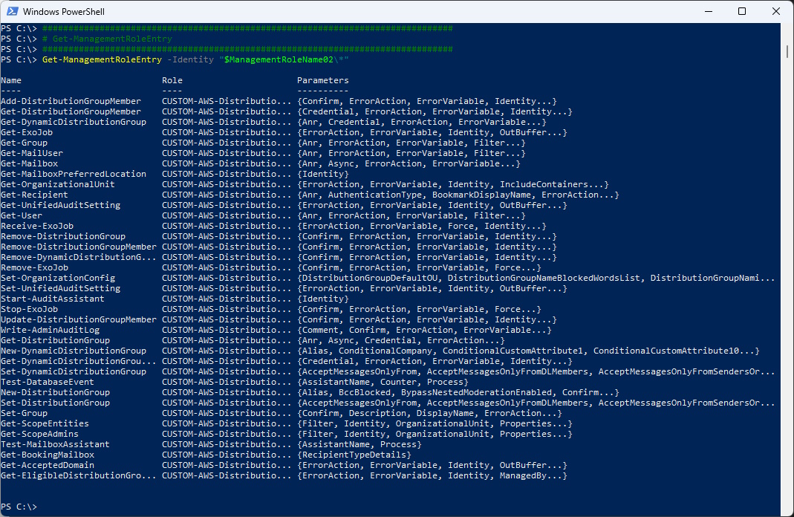
Task: Click the DistributionGroupDefaultOU parameters text
Action: [370, 278]
